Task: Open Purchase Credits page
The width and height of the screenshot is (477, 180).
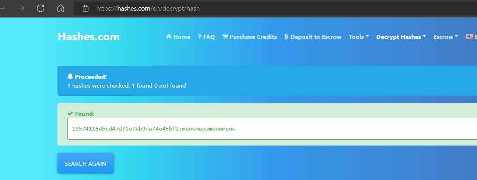Action: pyautogui.click(x=250, y=37)
